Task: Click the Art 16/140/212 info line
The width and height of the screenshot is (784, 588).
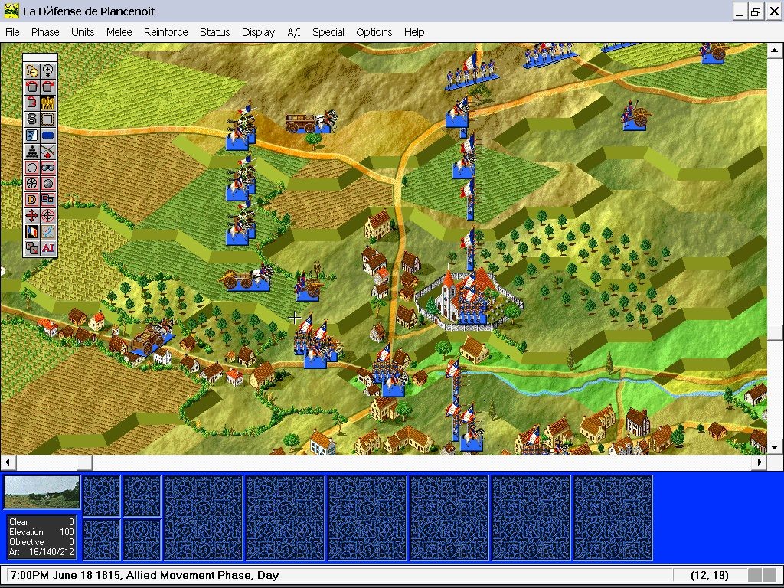Action: point(41,552)
